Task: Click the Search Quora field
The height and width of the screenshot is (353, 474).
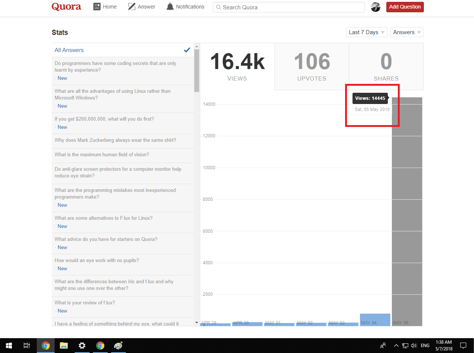Action: [x=289, y=7]
